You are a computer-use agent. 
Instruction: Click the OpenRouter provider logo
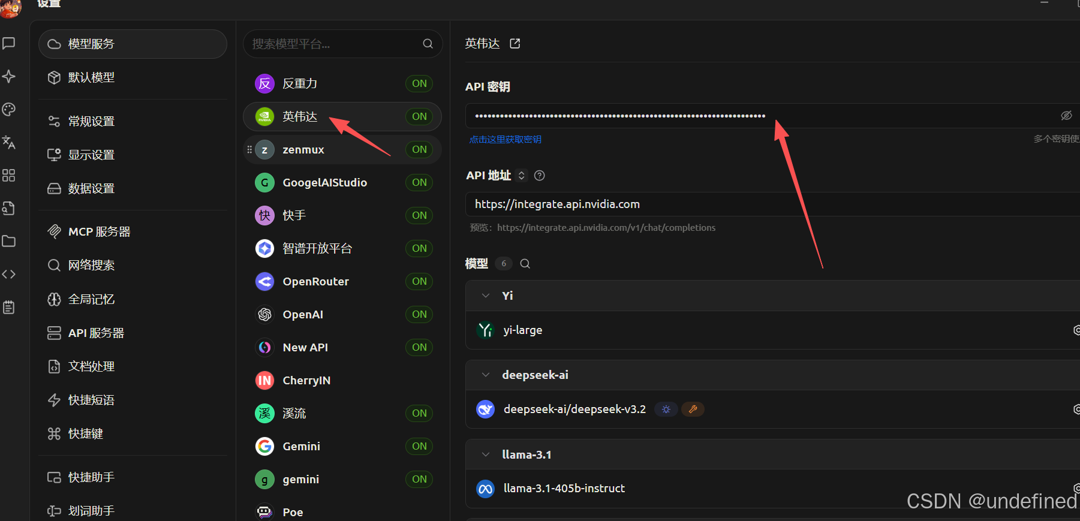264,281
